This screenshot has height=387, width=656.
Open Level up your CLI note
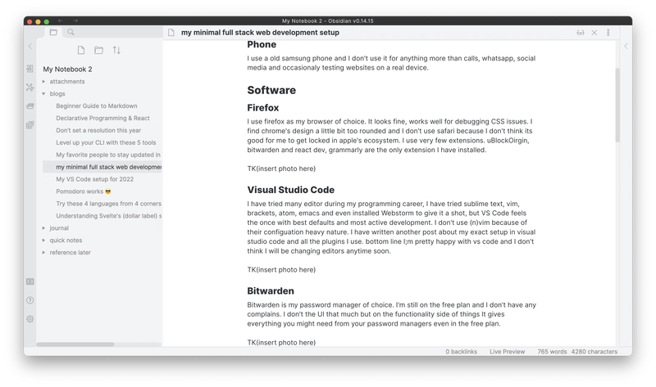pos(106,142)
